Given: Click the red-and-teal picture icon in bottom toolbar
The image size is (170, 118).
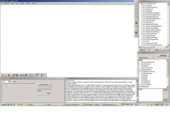Looking at the screenshot, I should click(x=17, y=75).
